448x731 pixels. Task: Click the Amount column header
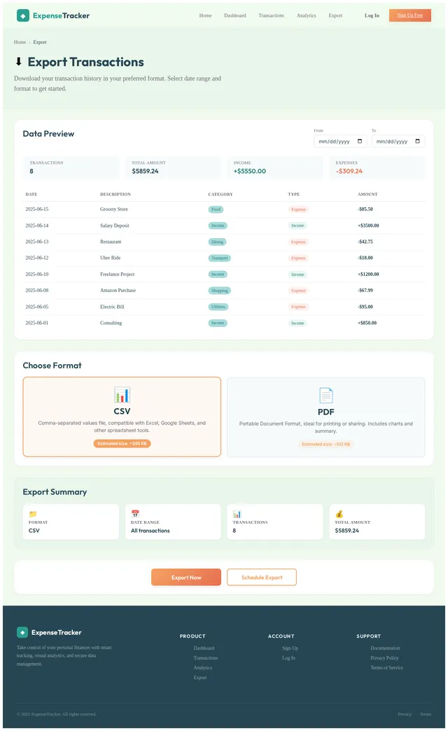click(367, 195)
